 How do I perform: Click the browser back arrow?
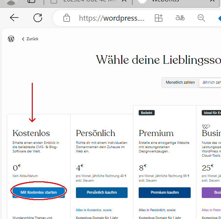(14, 18)
